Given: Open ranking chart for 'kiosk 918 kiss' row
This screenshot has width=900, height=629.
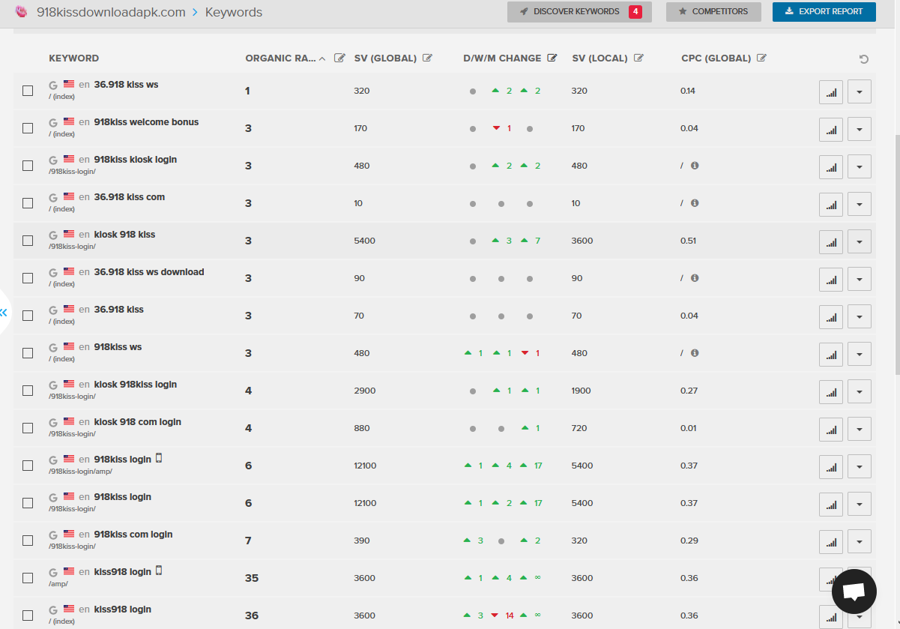Looking at the screenshot, I should [x=830, y=241].
